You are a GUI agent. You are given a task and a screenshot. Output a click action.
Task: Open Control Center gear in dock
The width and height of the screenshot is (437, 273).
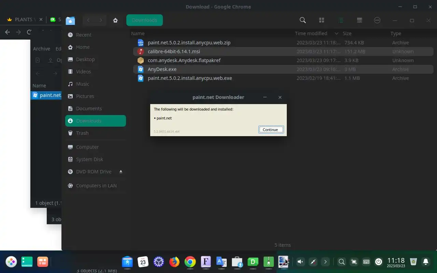point(159,262)
